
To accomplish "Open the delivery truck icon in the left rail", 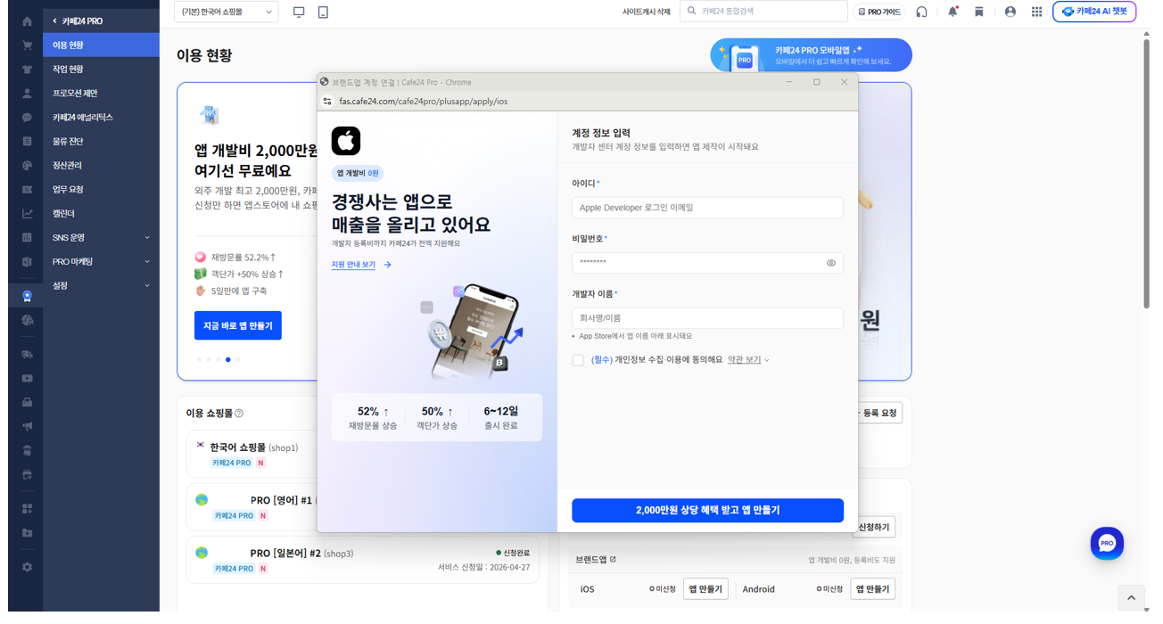I will (x=27, y=354).
